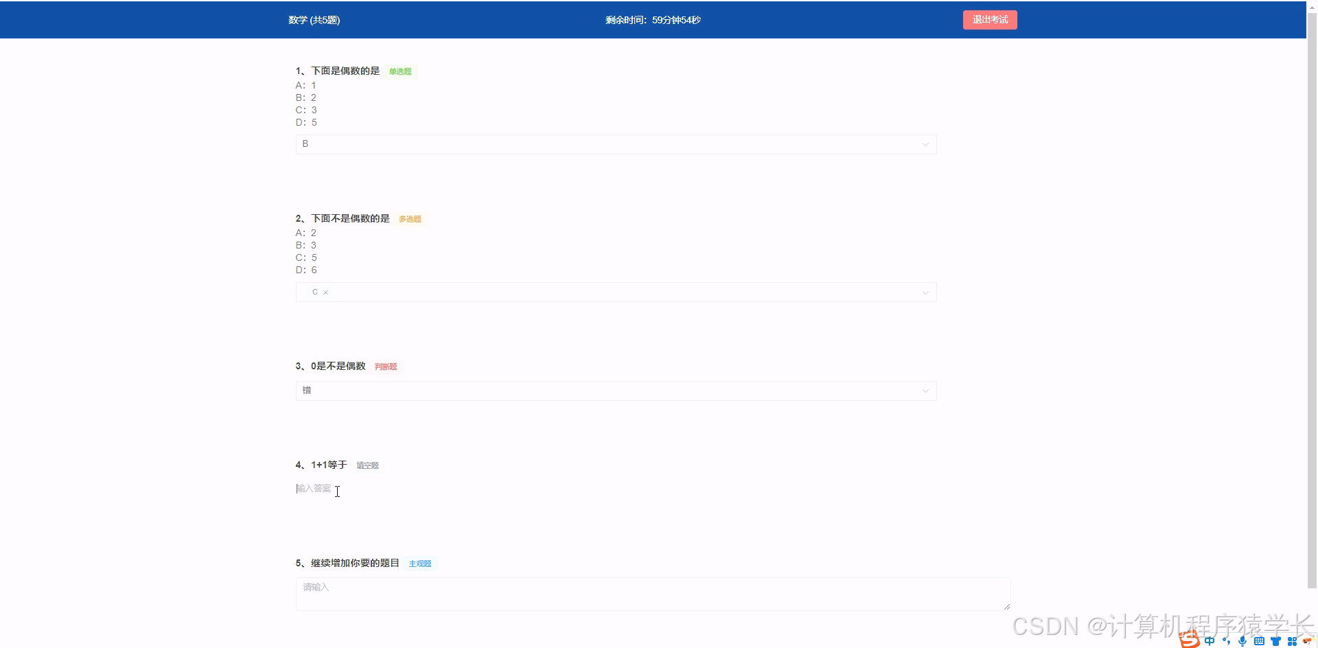Image resolution: width=1318 pixels, height=648 pixels.
Task: Click option A: 2 in question 2
Action: [x=306, y=233]
